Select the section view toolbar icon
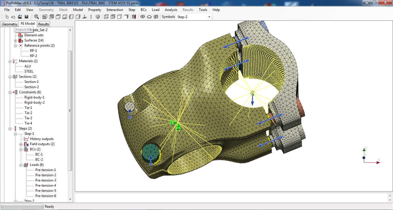Viewport: 393px width, 210px height. point(133,16)
